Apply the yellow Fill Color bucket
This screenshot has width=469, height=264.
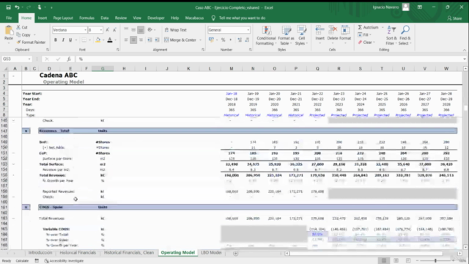point(97,40)
